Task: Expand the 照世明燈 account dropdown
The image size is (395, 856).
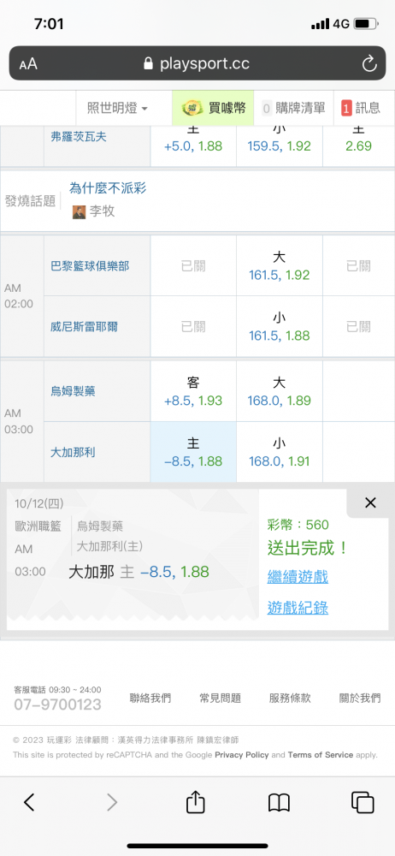Action: click(118, 108)
